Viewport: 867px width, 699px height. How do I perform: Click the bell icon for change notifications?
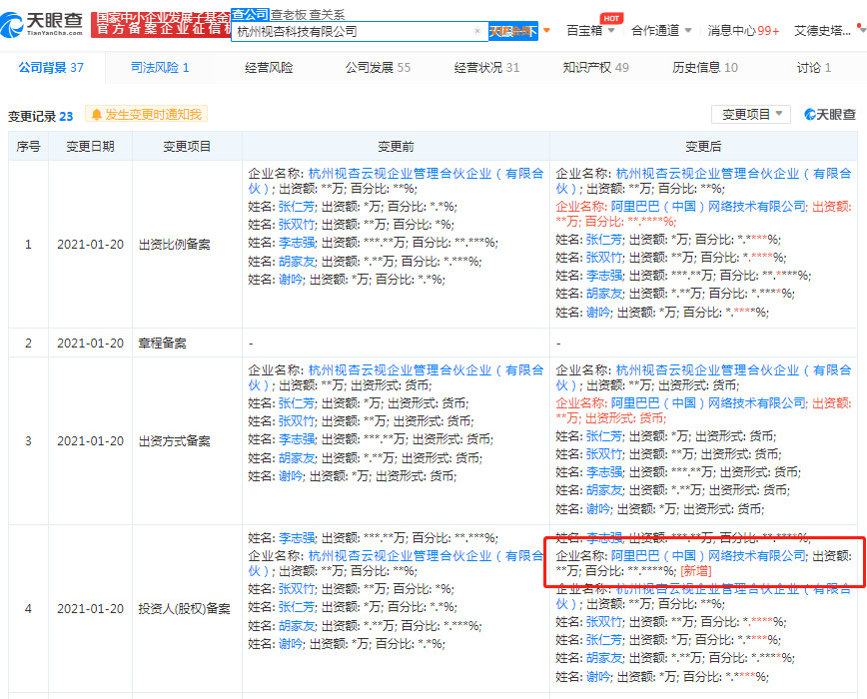pyautogui.click(x=97, y=115)
